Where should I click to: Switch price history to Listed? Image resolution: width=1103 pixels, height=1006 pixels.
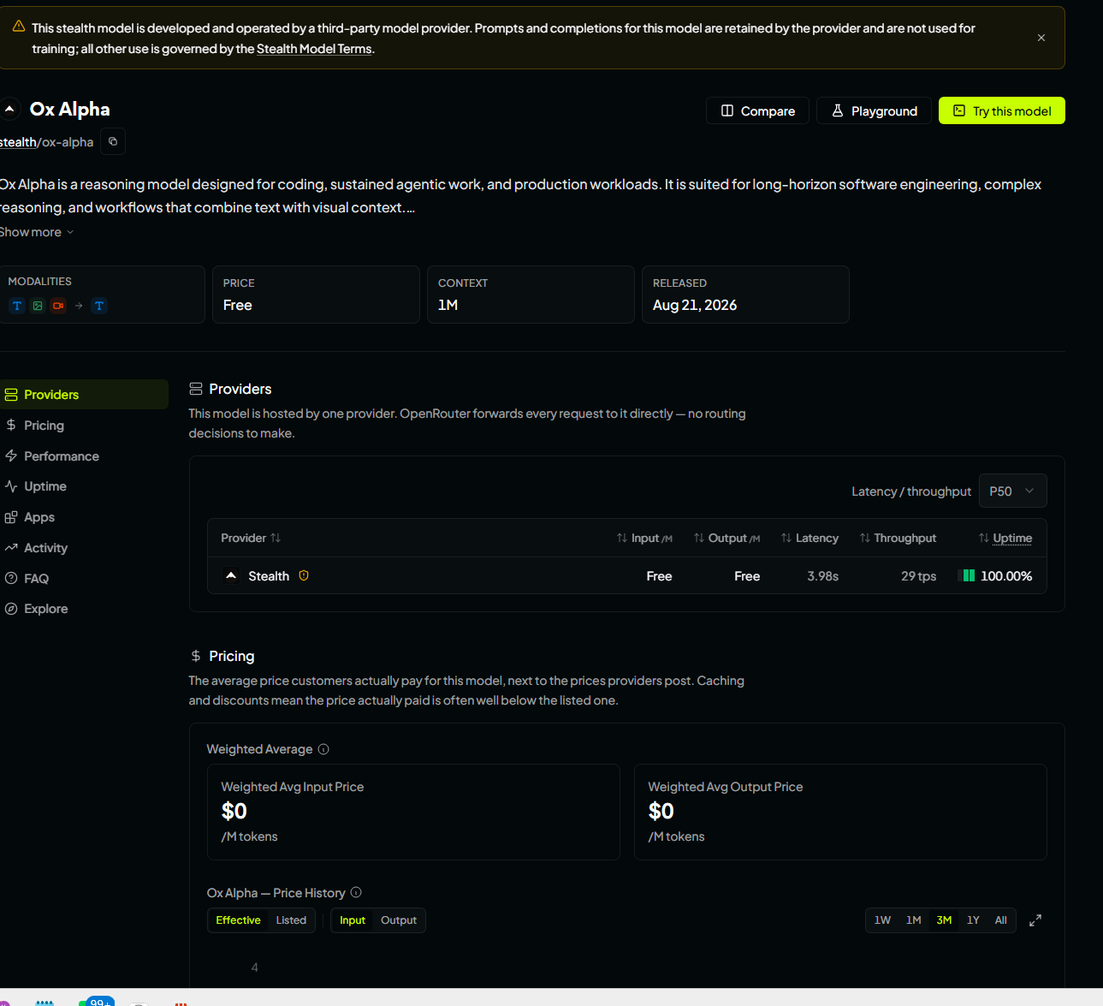click(x=291, y=920)
